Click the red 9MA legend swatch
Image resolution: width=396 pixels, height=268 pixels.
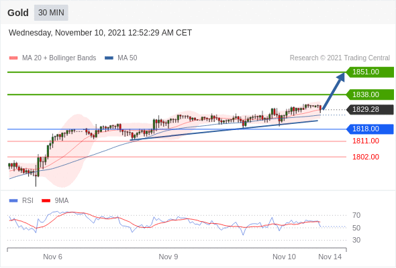click(x=46, y=201)
